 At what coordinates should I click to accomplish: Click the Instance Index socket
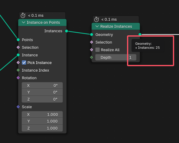click(x=18, y=70)
